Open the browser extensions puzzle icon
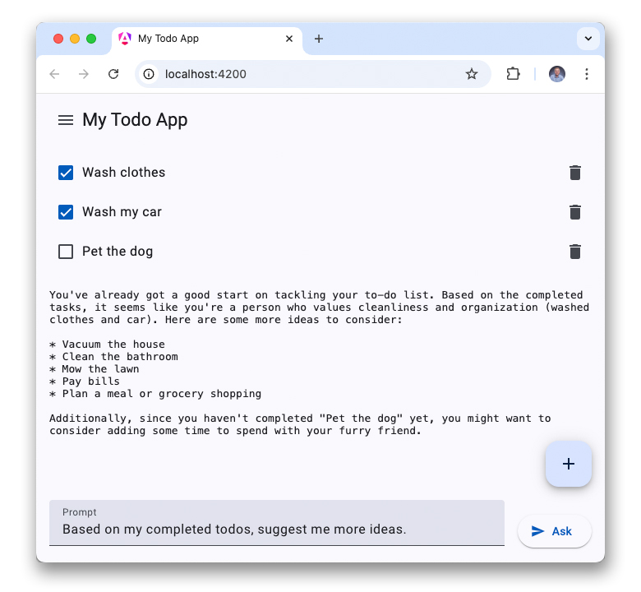 coord(513,74)
